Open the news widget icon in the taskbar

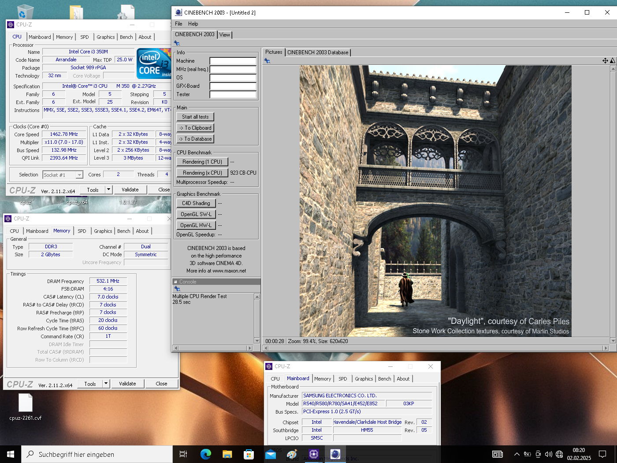tap(498, 454)
